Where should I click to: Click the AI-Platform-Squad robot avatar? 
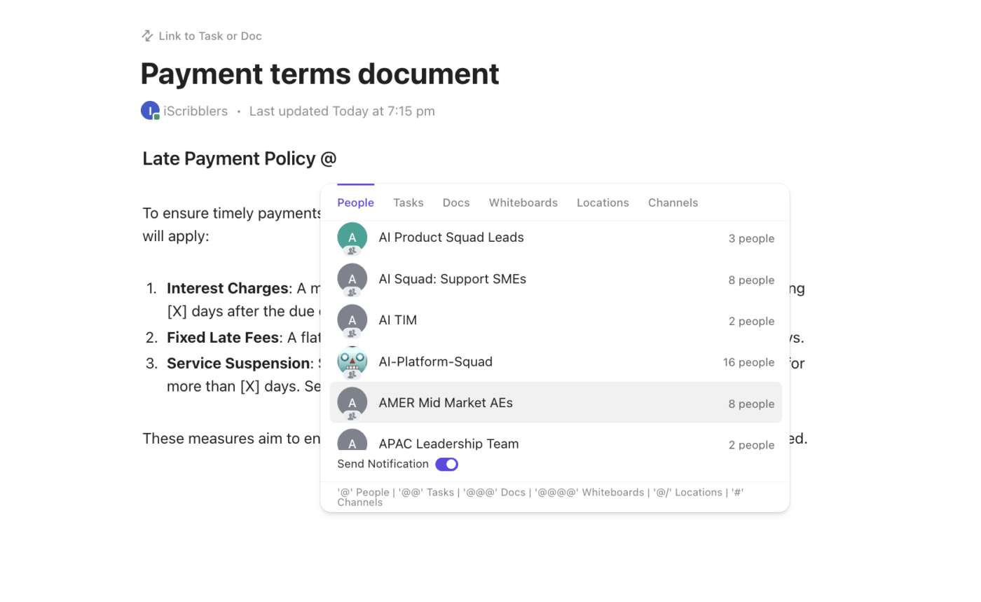click(352, 362)
